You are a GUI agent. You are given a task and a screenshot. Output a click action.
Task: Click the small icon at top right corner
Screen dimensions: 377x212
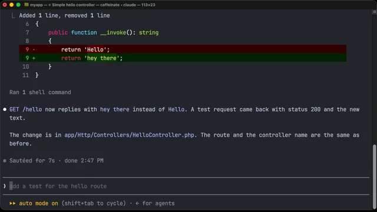[x=375, y=12]
